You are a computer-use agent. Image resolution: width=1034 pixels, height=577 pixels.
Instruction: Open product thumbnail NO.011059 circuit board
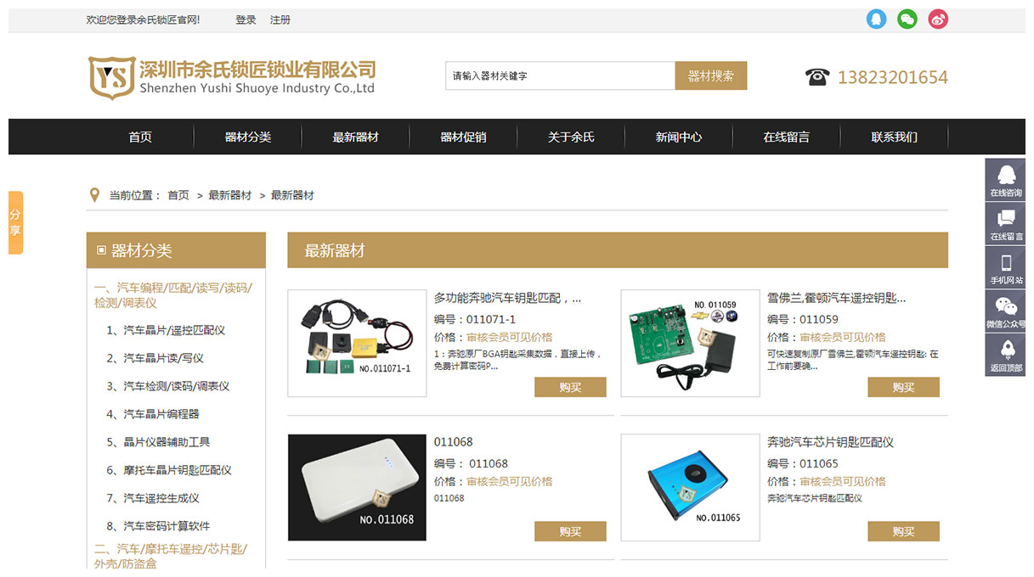[x=690, y=344]
